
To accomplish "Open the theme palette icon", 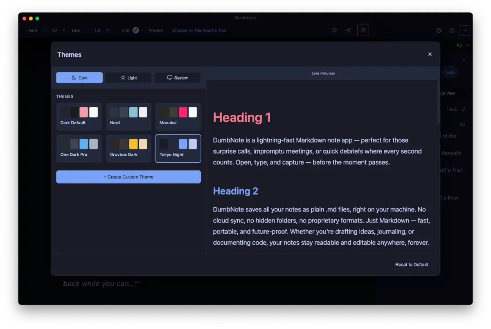I will 439,30.
